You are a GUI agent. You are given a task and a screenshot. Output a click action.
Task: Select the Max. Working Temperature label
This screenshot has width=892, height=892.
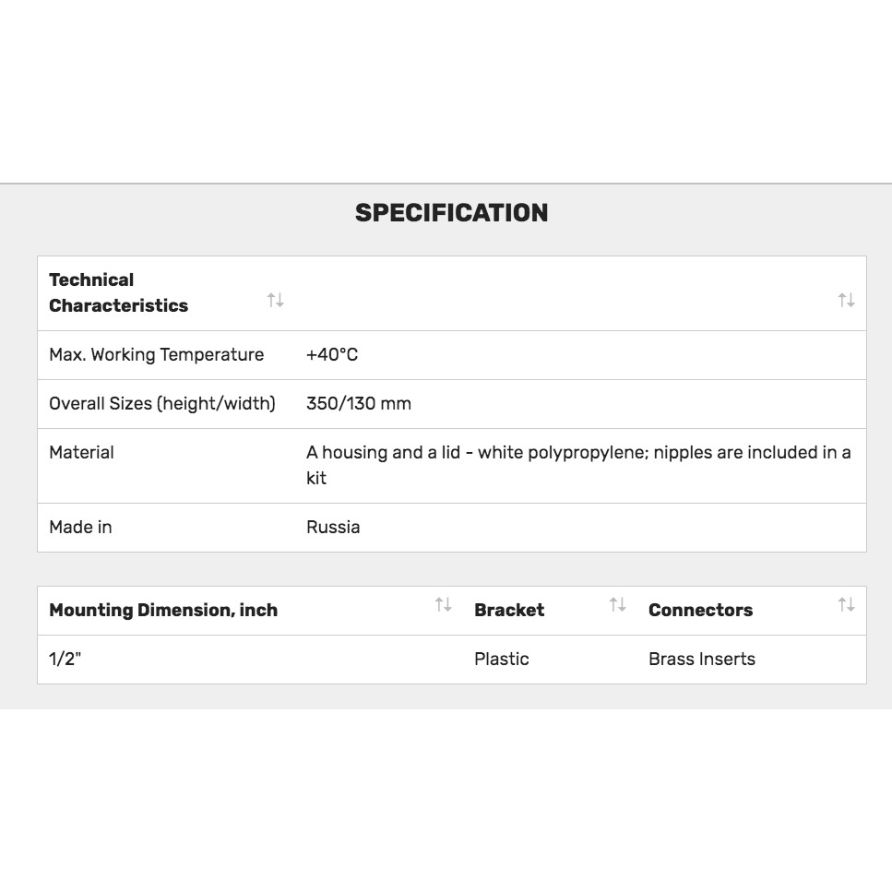point(156,355)
